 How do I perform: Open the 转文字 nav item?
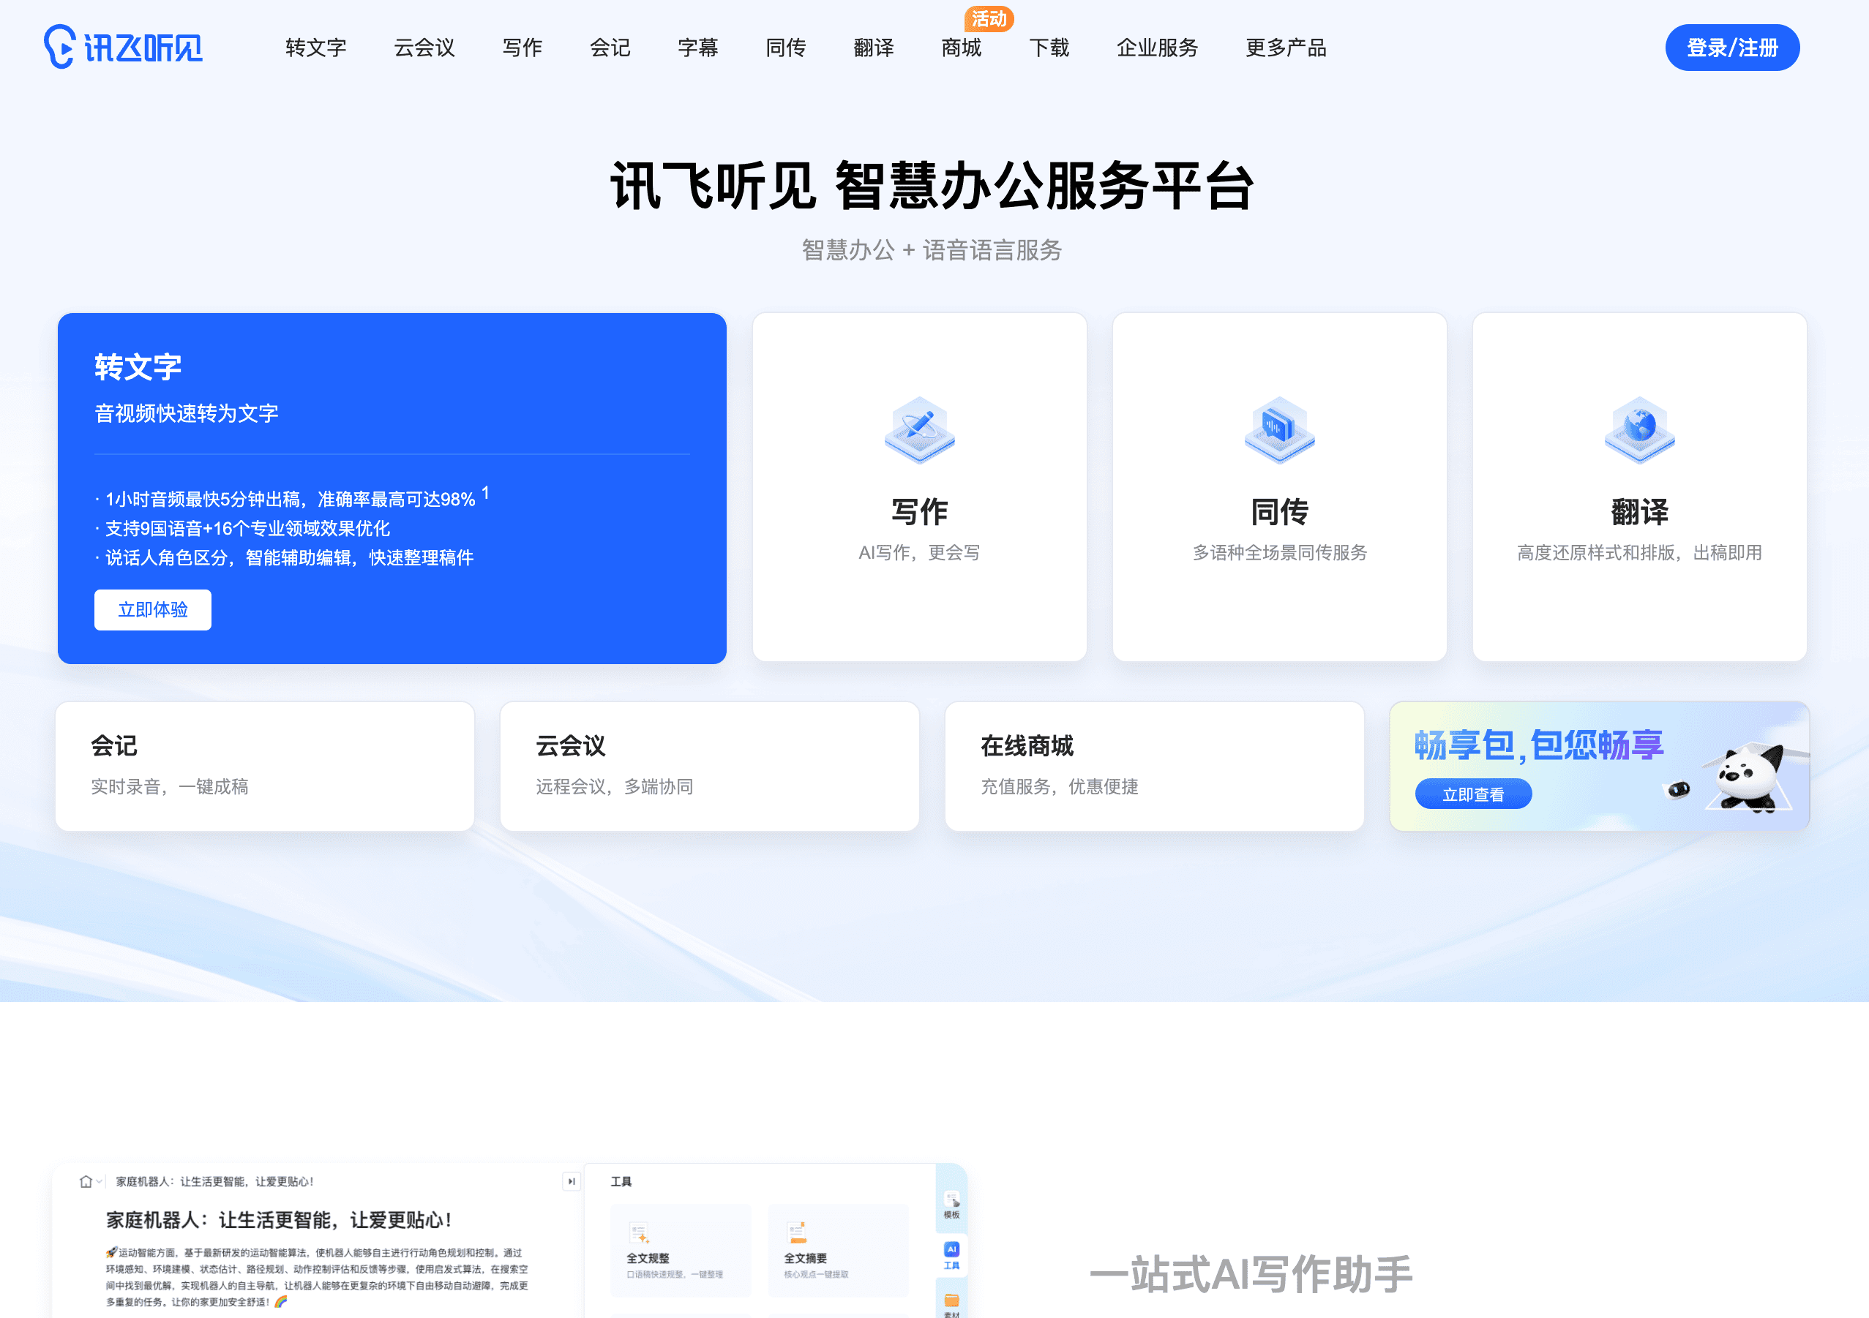coord(316,48)
